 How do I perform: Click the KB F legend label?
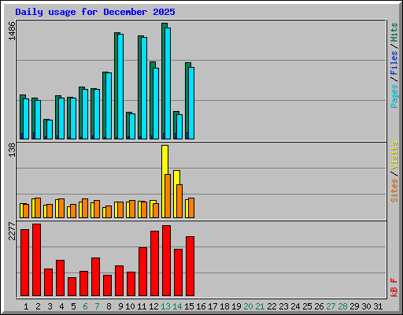394,287
